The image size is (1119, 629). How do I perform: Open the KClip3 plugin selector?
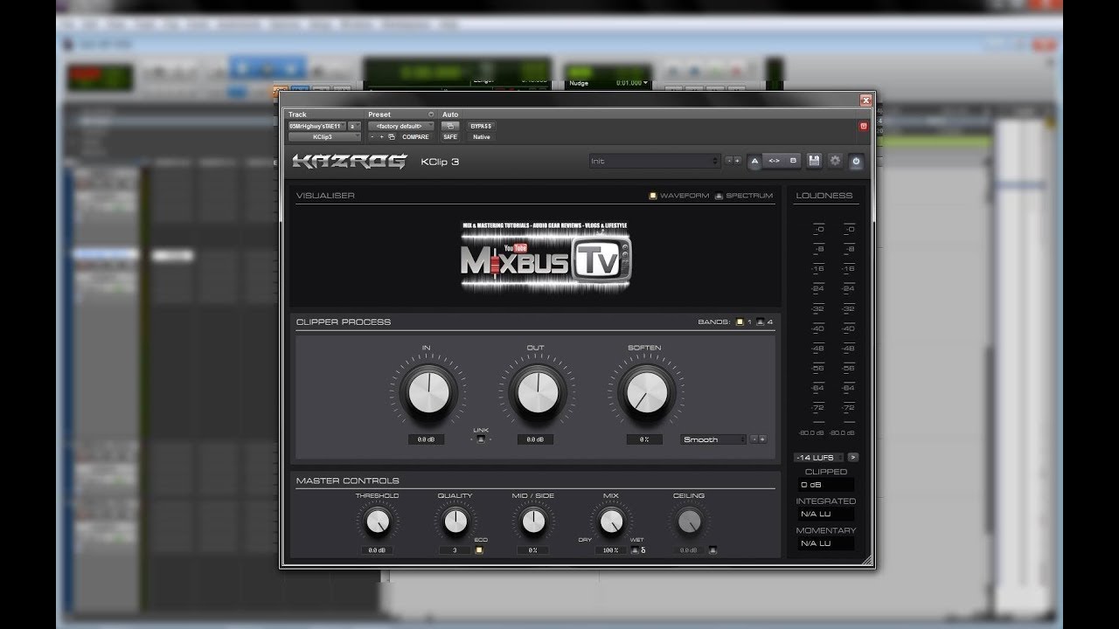pos(324,137)
